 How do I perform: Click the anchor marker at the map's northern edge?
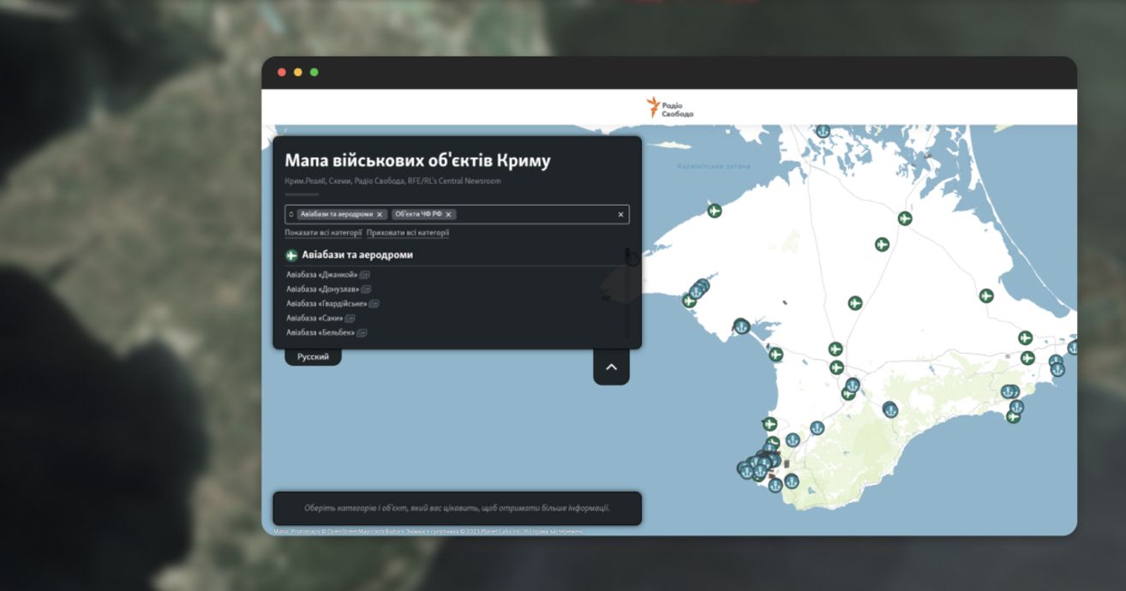click(823, 131)
